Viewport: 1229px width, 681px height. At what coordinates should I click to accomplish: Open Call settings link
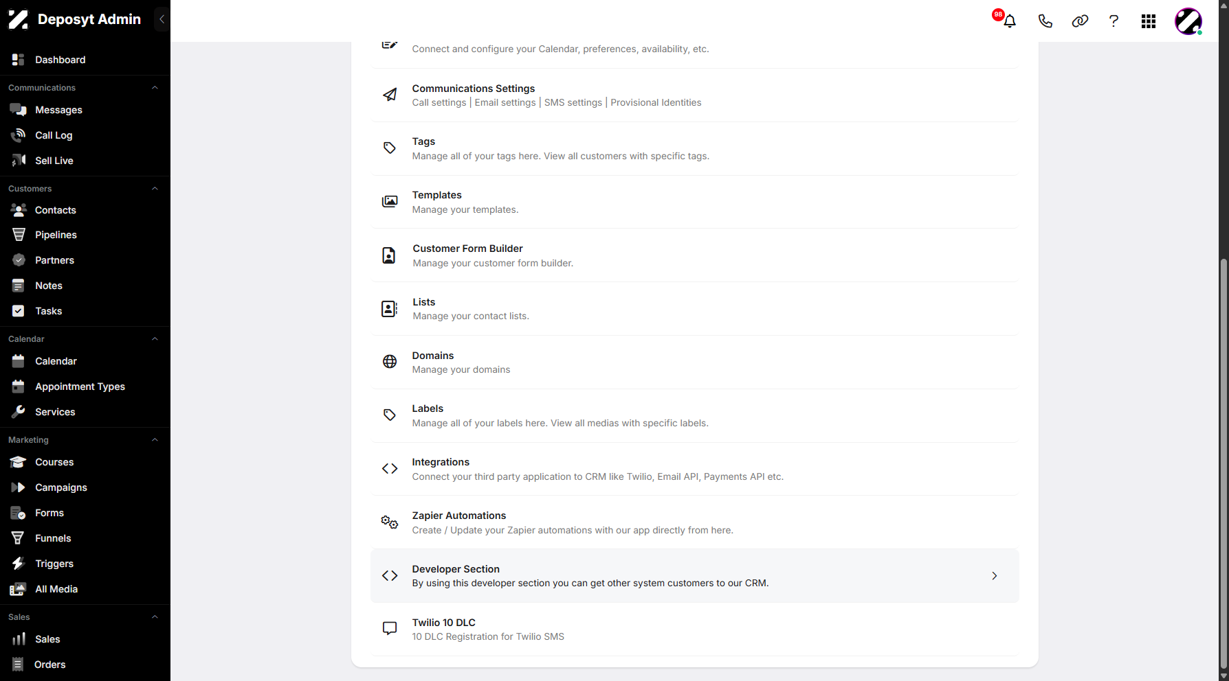tap(439, 102)
